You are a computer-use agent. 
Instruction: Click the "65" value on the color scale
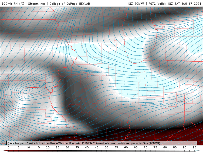coord(136,147)
